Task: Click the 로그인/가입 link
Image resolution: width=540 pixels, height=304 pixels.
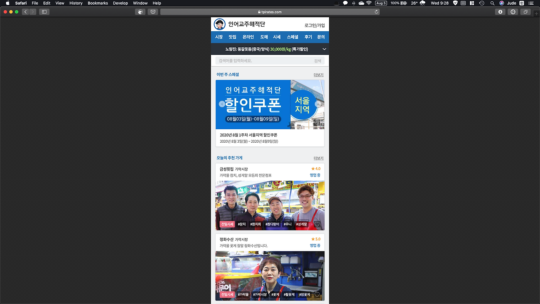Action: click(314, 25)
